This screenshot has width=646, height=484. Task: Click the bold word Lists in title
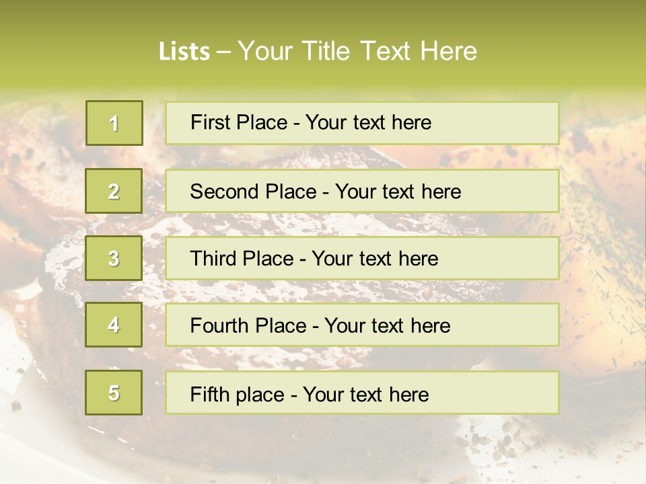tap(184, 52)
